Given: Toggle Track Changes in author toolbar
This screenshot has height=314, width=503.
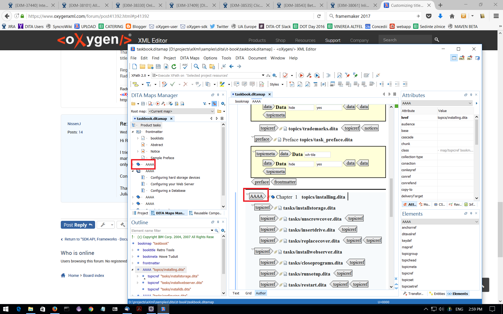Looking at the screenshot, I should click(x=164, y=84).
